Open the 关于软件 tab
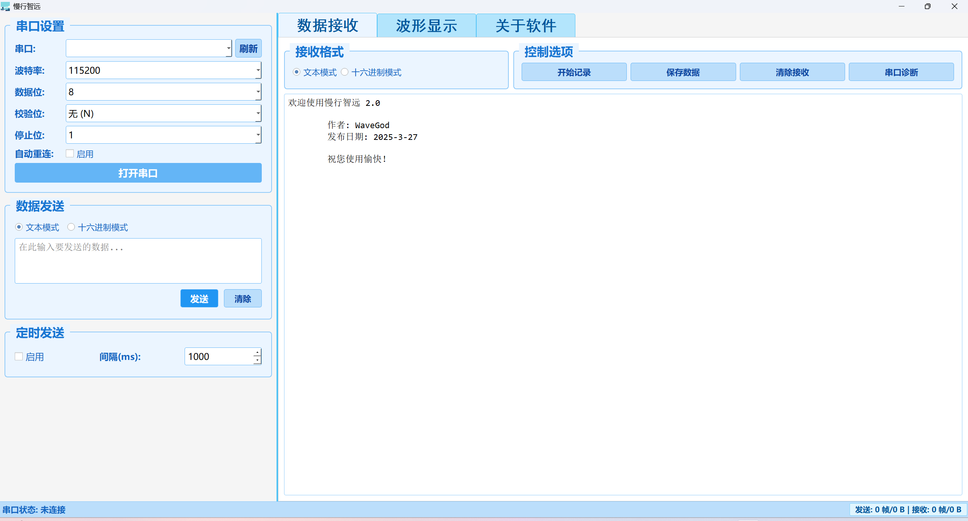This screenshot has height=521, width=968. coord(525,26)
